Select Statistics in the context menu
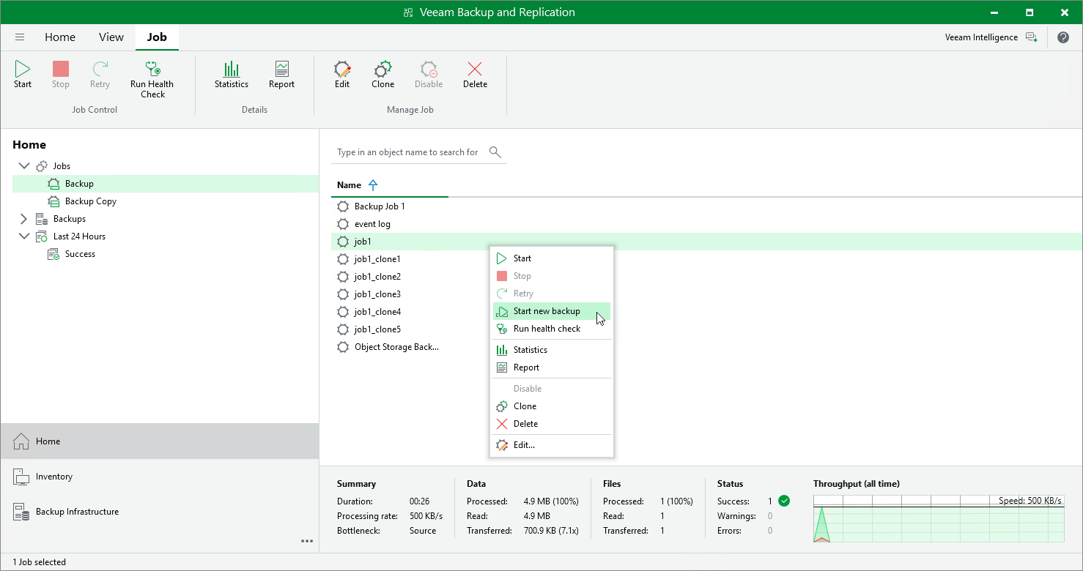Viewport: 1083px width, 571px height. pos(552,350)
